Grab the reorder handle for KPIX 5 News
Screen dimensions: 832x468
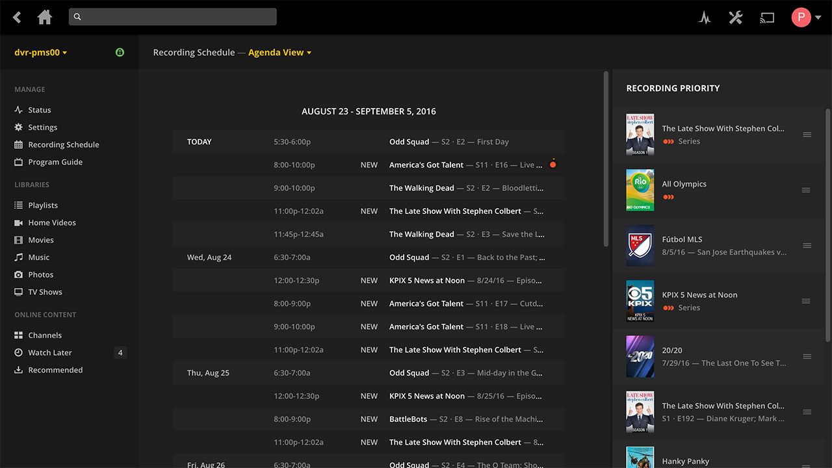point(807,301)
